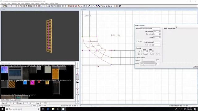Open File Explorer from the taskbar
198x111 pixels.
[x=53, y=109]
